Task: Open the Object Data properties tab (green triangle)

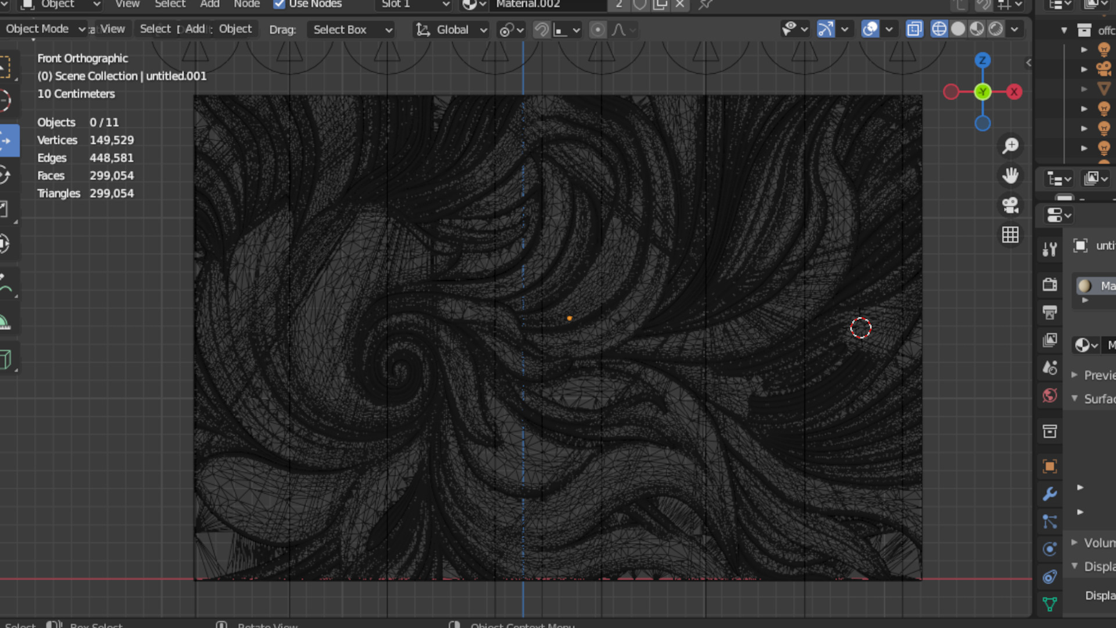Action: click(1050, 604)
